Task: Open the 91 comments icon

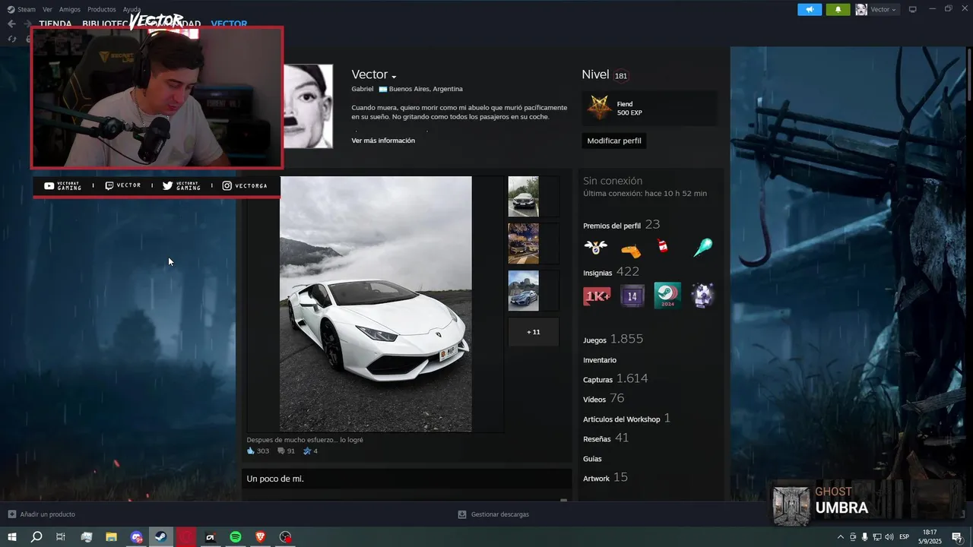Action: click(281, 451)
